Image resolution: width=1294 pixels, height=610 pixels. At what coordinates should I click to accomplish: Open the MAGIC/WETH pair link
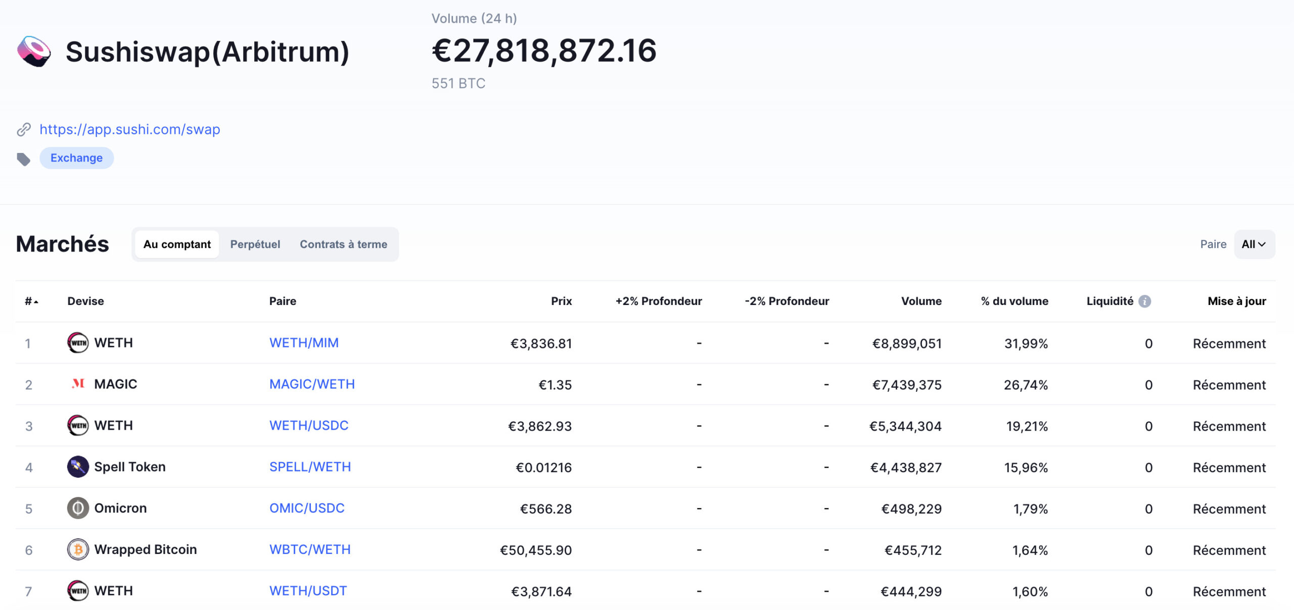(312, 384)
